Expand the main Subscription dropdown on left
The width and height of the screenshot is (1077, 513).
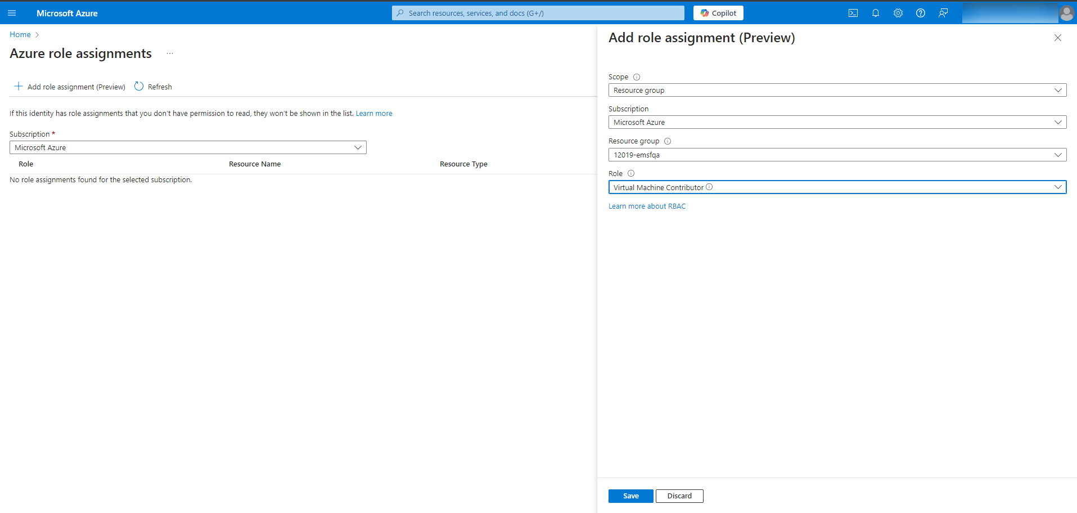tap(188, 147)
